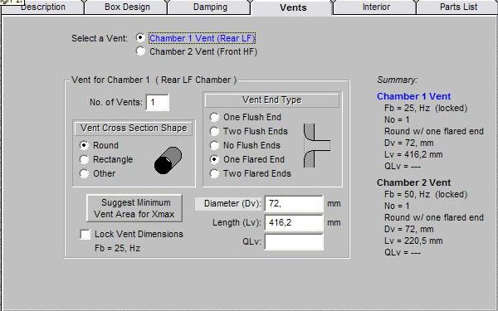Click the Length (Lv) input field
Viewport: 498px width, 311px height.
click(294, 222)
